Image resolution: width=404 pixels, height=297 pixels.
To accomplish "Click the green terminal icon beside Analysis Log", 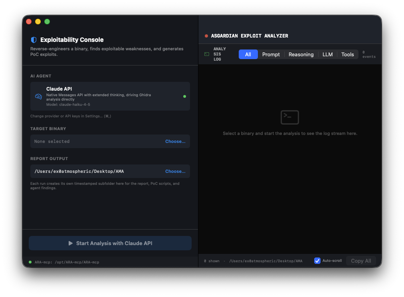I will [x=207, y=54].
